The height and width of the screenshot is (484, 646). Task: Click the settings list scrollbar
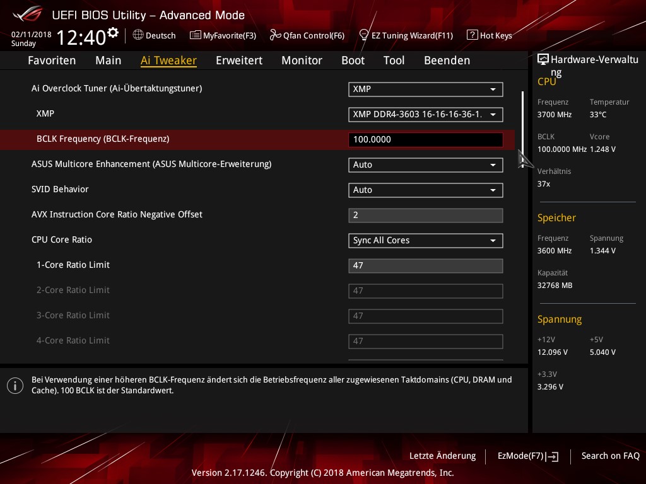522,129
